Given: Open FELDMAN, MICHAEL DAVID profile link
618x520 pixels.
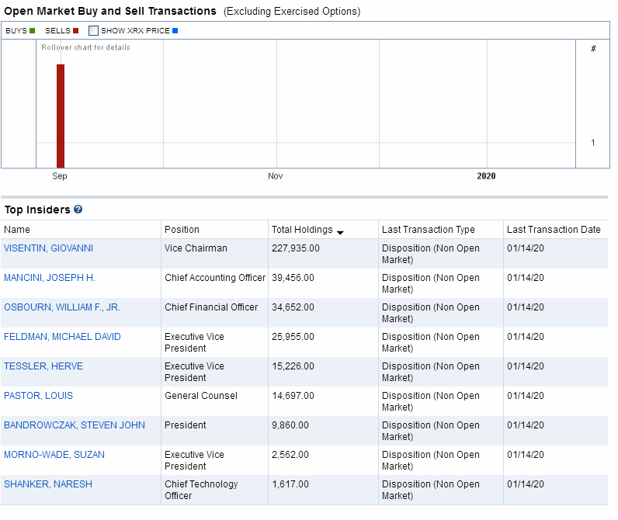Looking at the screenshot, I should (62, 337).
